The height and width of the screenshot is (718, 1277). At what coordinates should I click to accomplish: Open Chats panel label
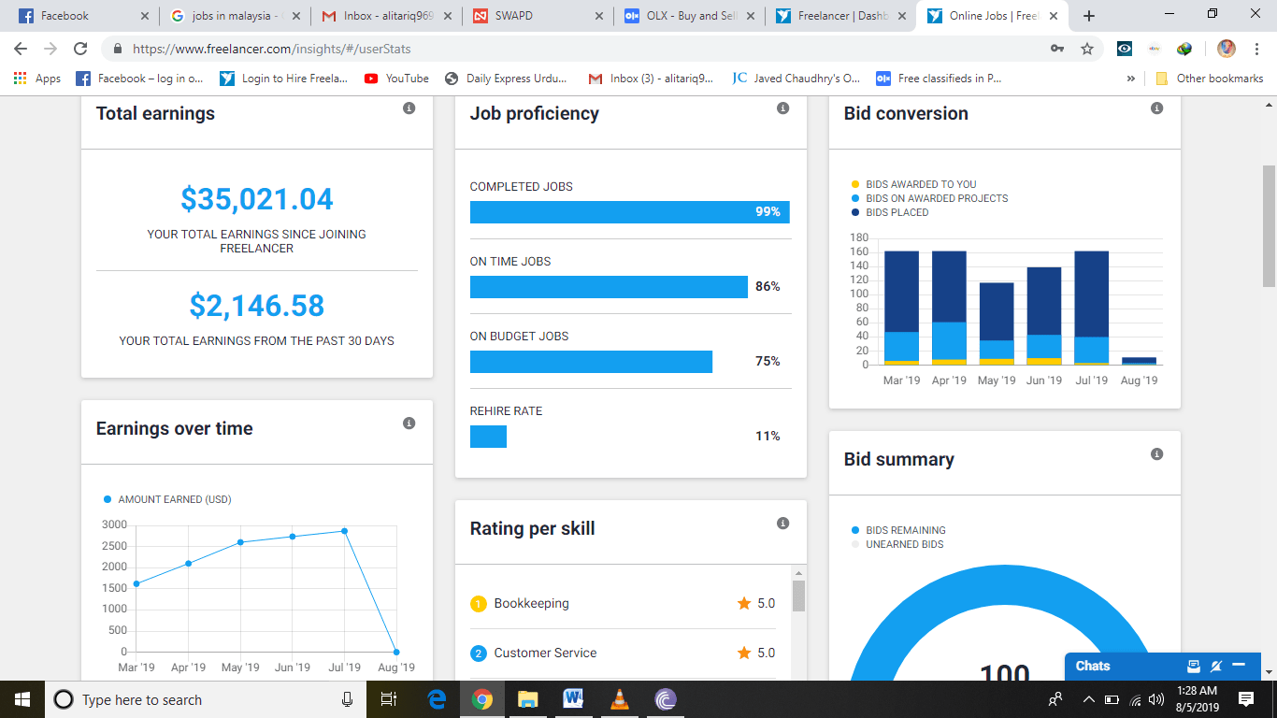point(1093,666)
